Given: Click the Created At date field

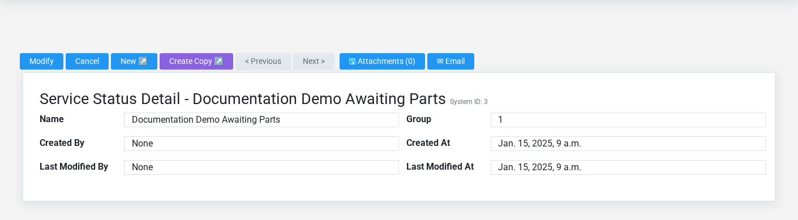Looking at the screenshot, I should click(x=628, y=144).
